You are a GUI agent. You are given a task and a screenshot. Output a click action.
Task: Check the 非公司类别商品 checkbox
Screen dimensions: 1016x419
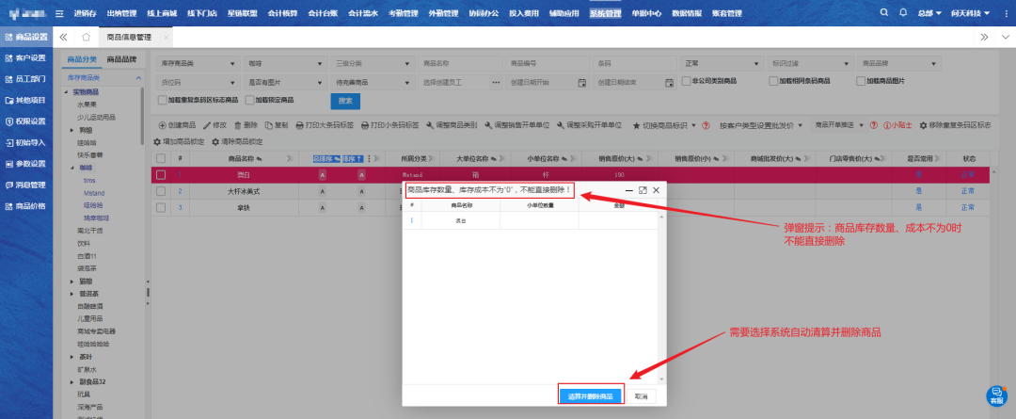pyautogui.click(x=685, y=82)
